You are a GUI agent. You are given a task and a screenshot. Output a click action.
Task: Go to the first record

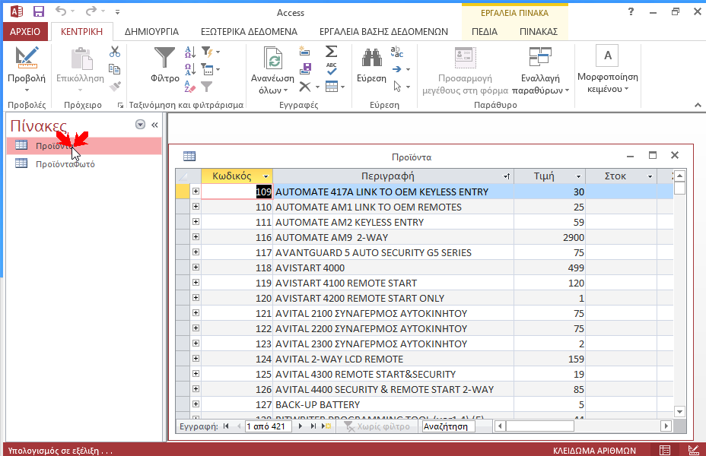coord(226,426)
